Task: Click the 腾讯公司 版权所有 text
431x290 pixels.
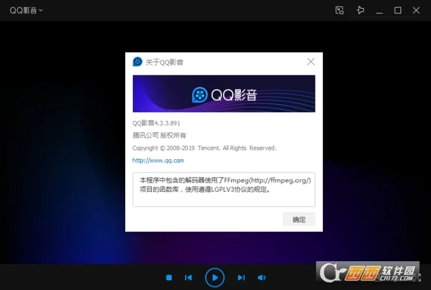Action: (159, 136)
